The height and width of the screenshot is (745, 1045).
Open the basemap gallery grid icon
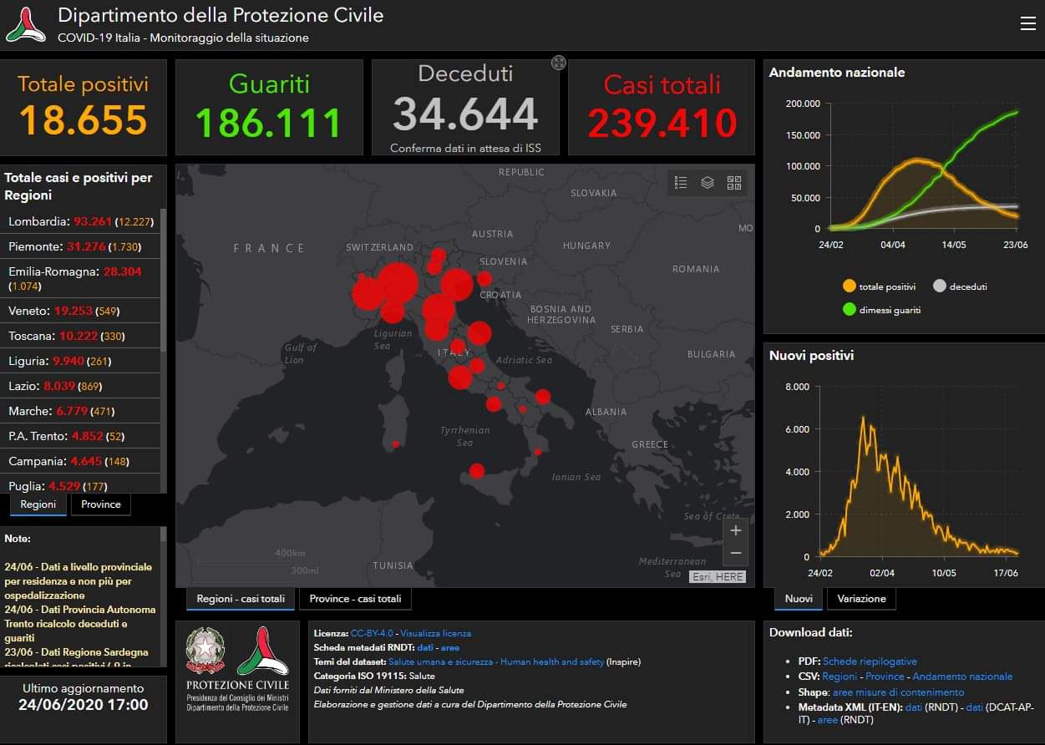[x=734, y=183]
